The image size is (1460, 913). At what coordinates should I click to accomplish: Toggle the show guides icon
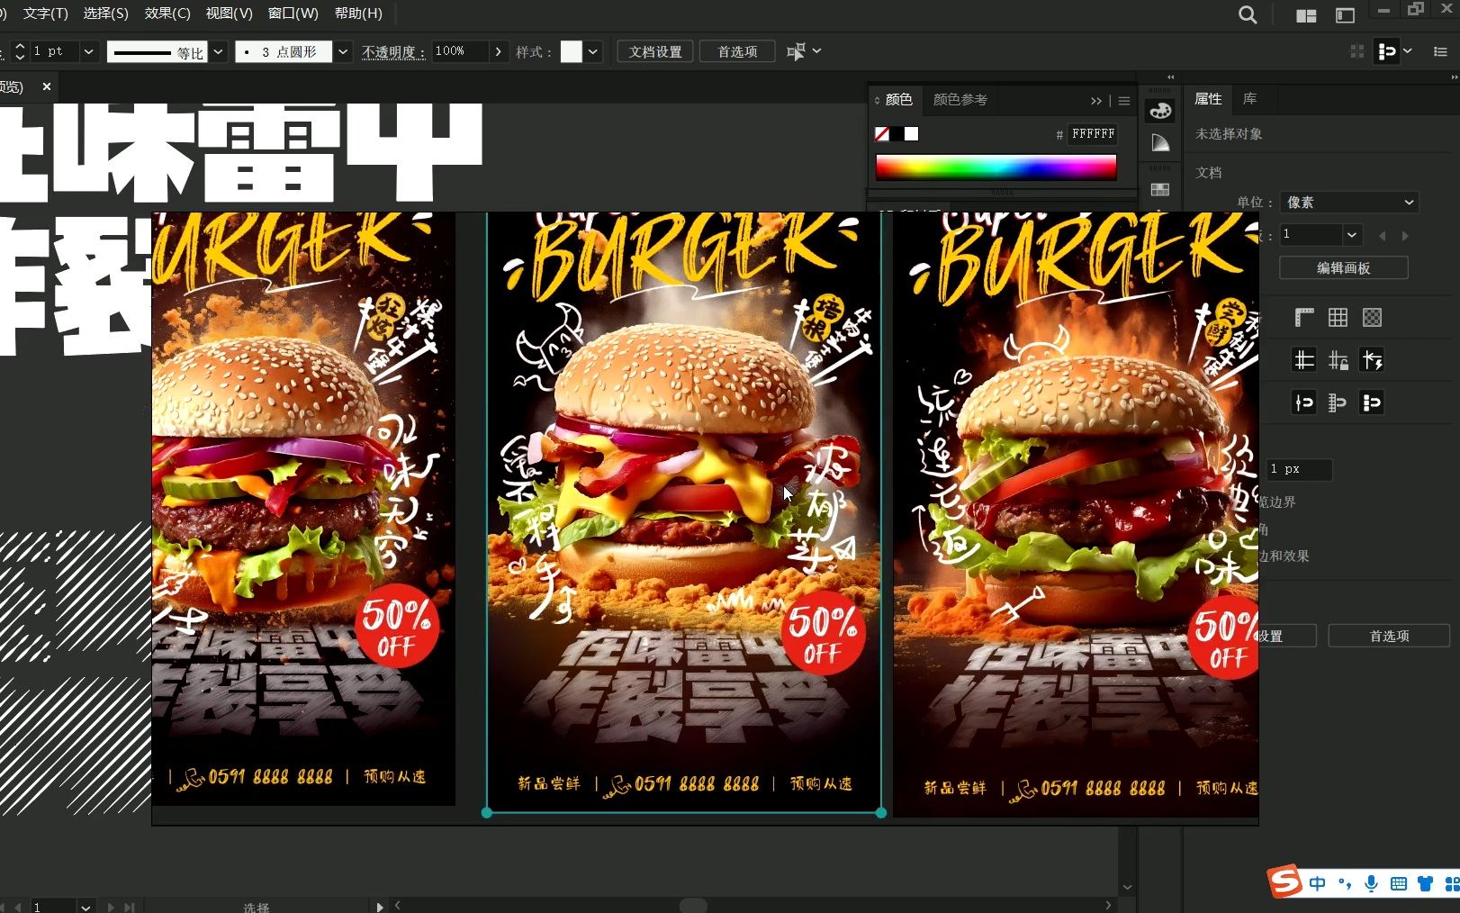point(1304,360)
